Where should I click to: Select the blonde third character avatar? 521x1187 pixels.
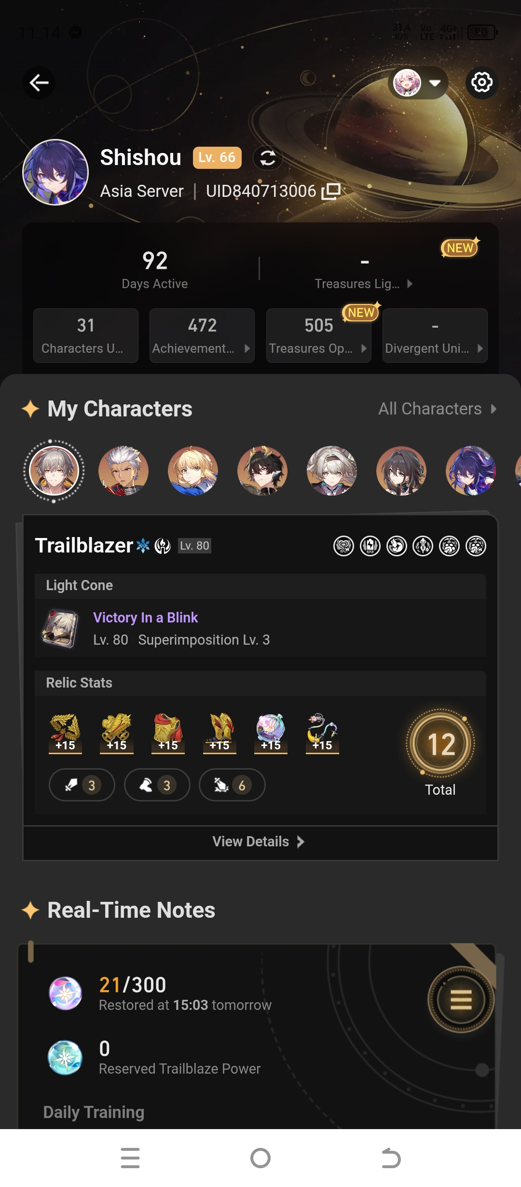tap(193, 470)
